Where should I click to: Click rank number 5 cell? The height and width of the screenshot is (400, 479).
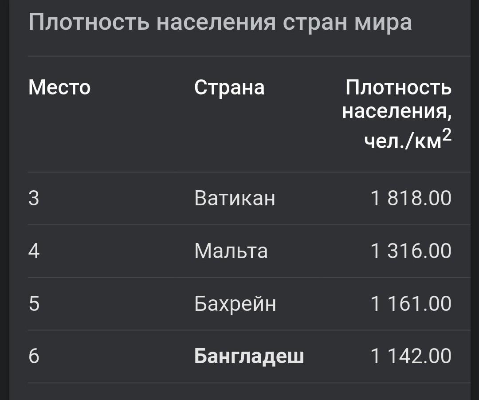[34, 304]
